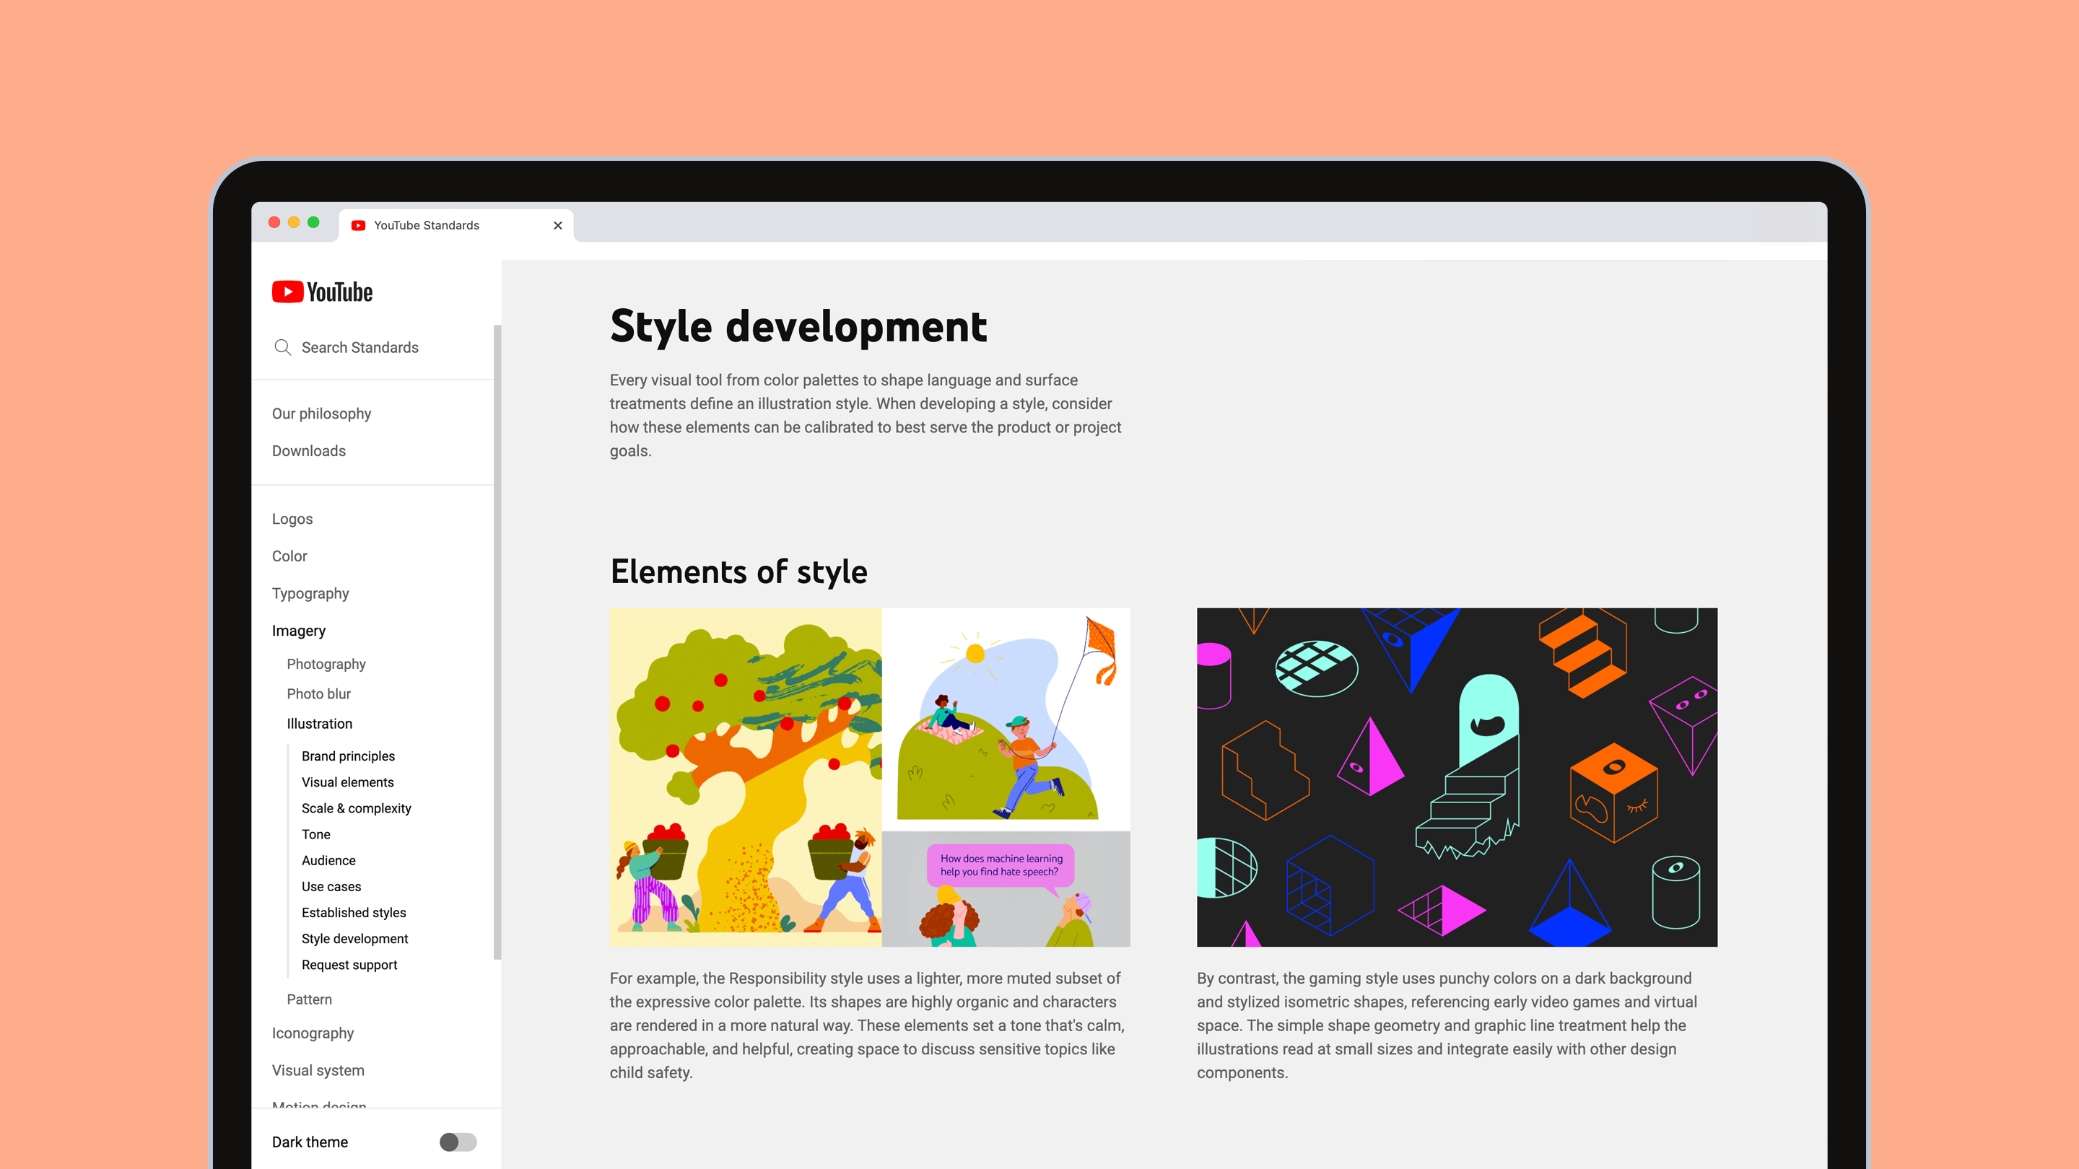Select the YouTube Standards browser tab
The image size is (2079, 1169).
pos(426,226)
